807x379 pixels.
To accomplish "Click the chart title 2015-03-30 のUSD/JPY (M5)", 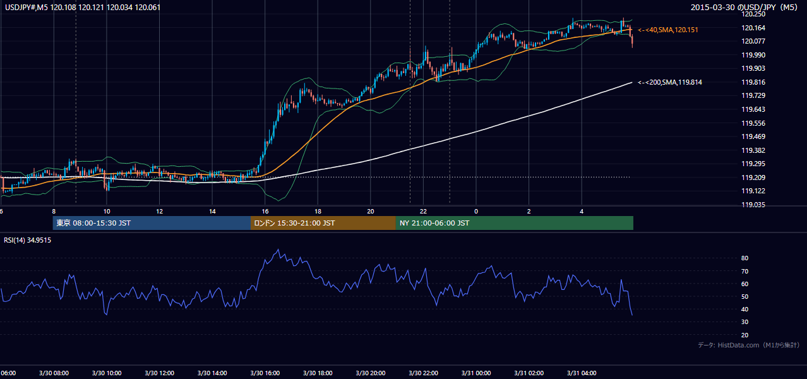I will [x=745, y=8].
